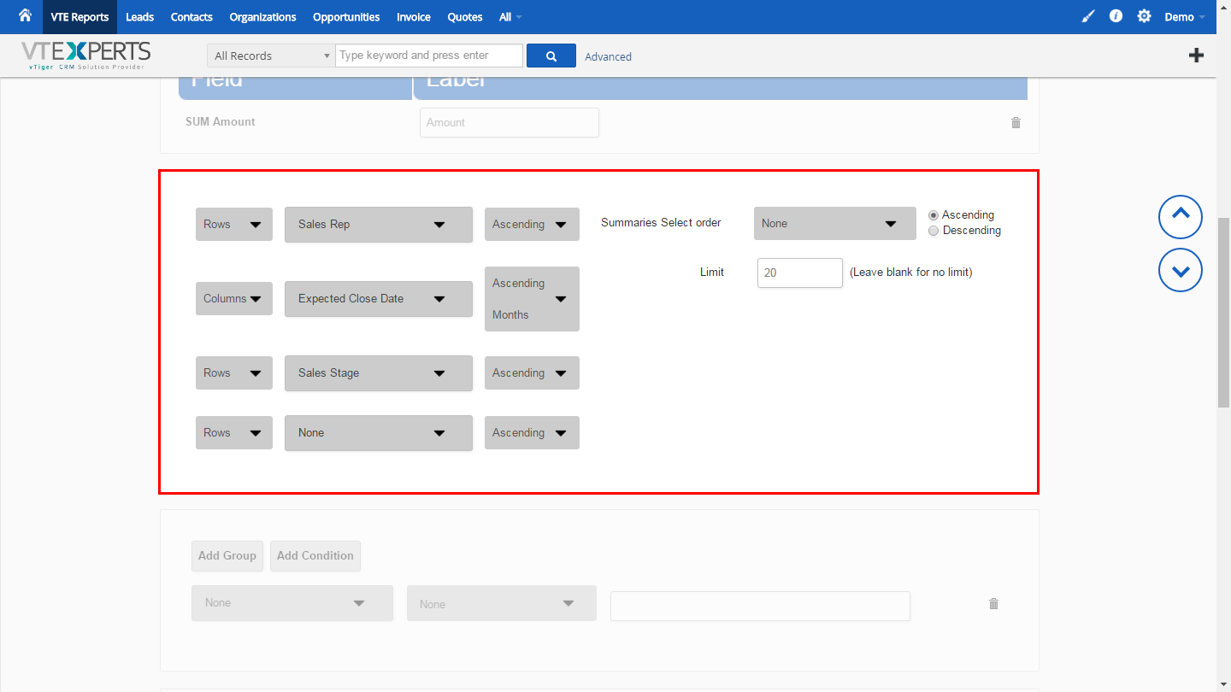This screenshot has height=692, width=1231.
Task: Open the Contacts module
Action: (x=191, y=17)
